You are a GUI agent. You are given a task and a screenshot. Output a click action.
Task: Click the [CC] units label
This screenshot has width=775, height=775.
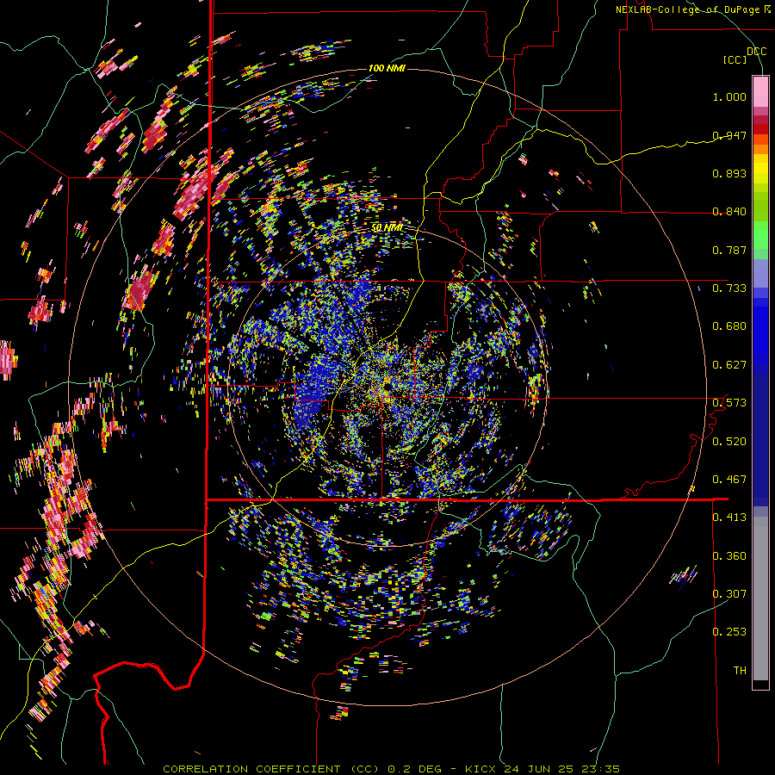[735, 59]
